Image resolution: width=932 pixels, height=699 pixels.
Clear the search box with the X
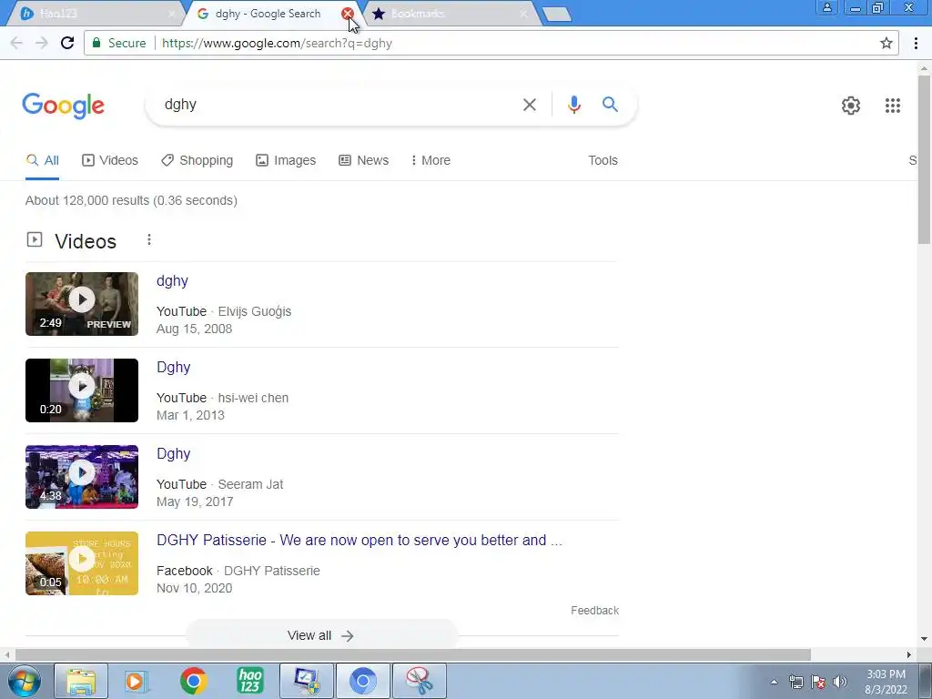click(529, 105)
